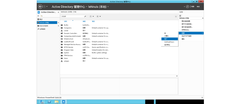
Task: Select the cuiwei user icon
Action: point(62,31)
